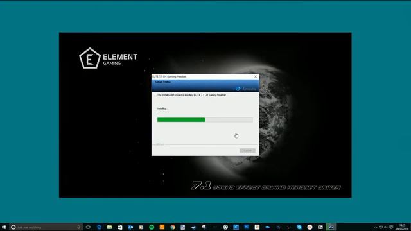Open Spotify's green taskbar icon

pyautogui.click(x=152, y=227)
